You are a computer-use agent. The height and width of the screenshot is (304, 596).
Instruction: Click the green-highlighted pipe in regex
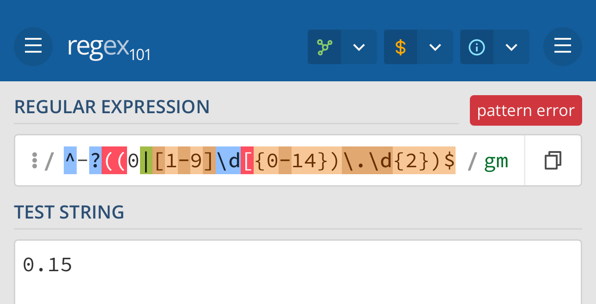(x=146, y=161)
